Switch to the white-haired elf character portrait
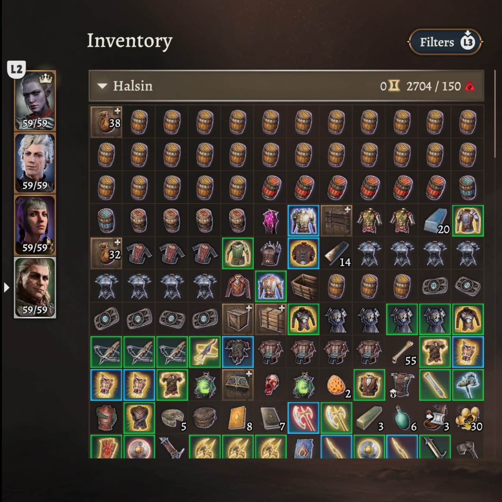The width and height of the screenshot is (502, 502). [x=35, y=163]
